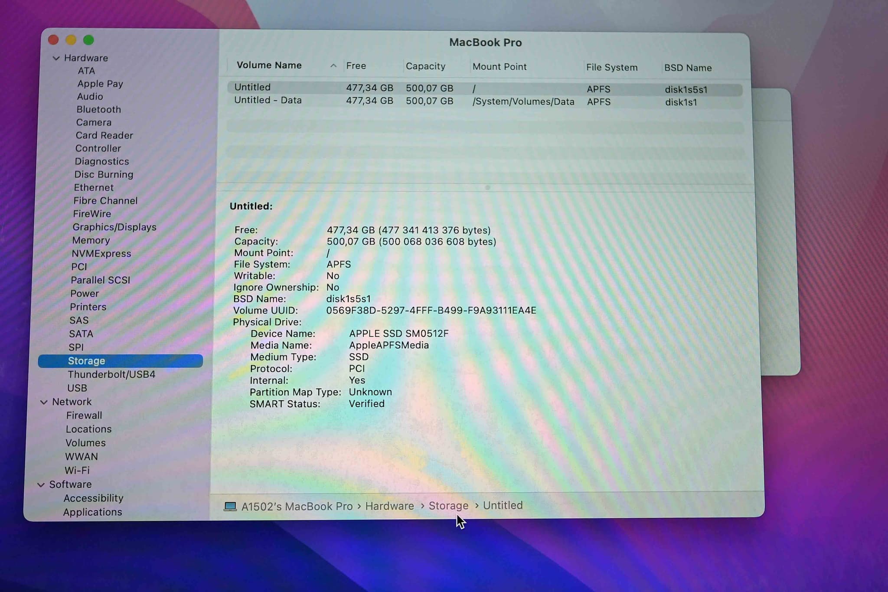
Task: Sort by Mount Point column
Action: coord(499,67)
